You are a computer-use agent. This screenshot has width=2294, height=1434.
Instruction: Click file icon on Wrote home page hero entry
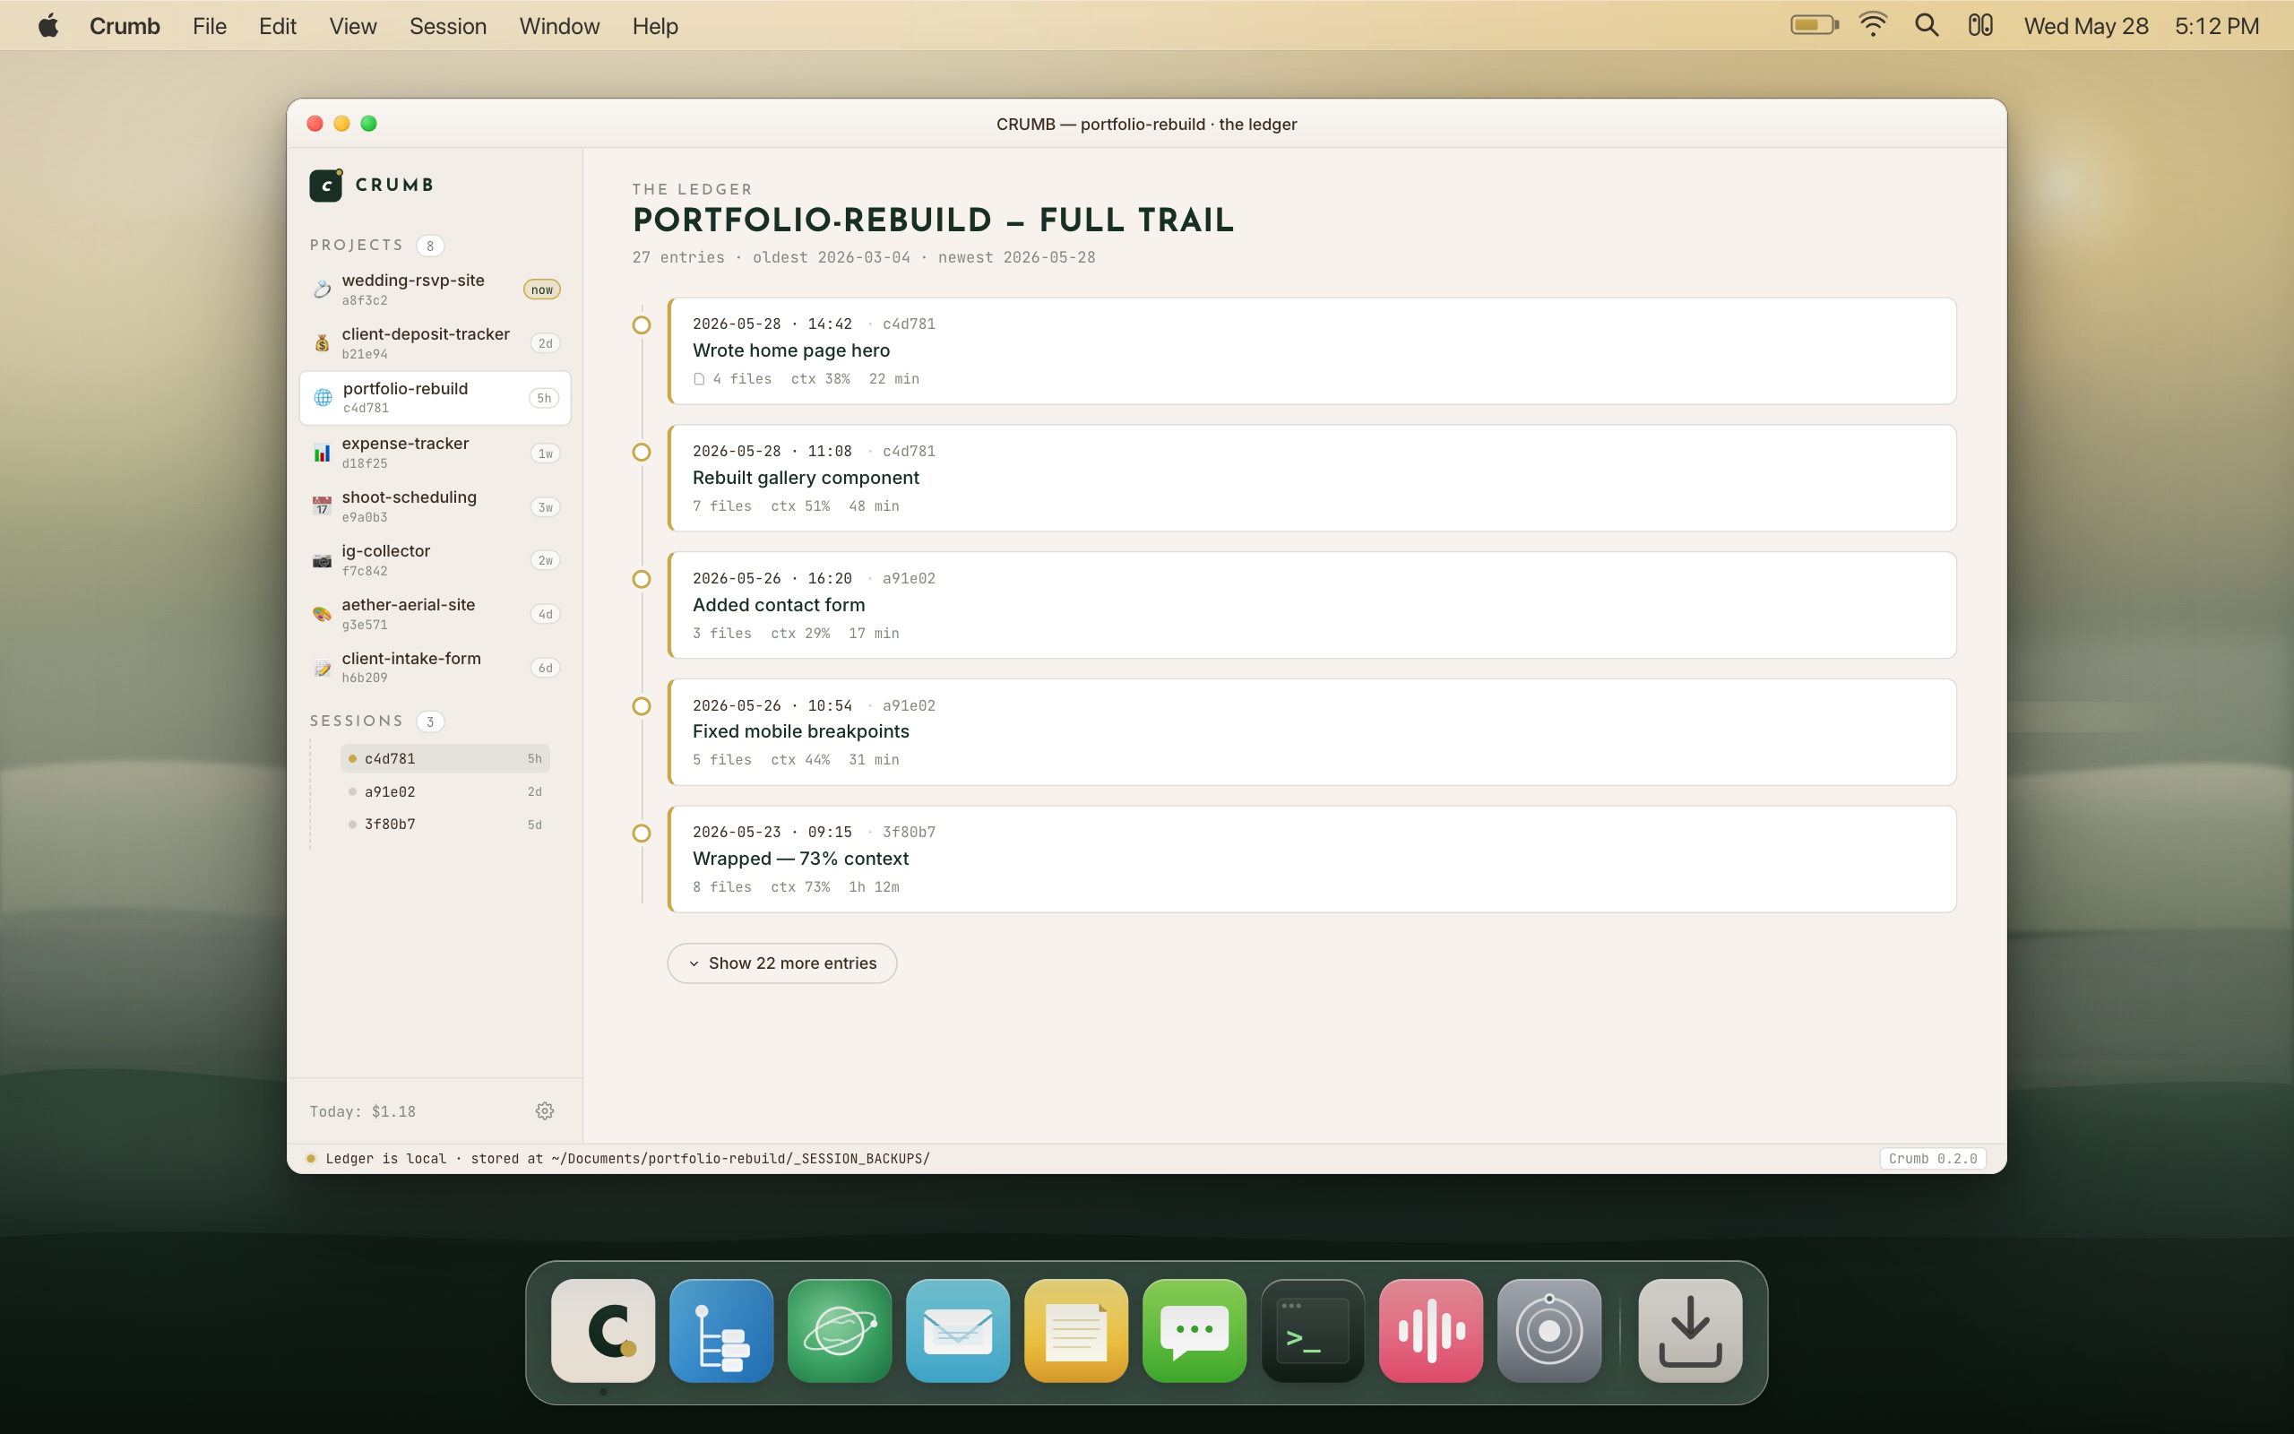pyautogui.click(x=699, y=379)
